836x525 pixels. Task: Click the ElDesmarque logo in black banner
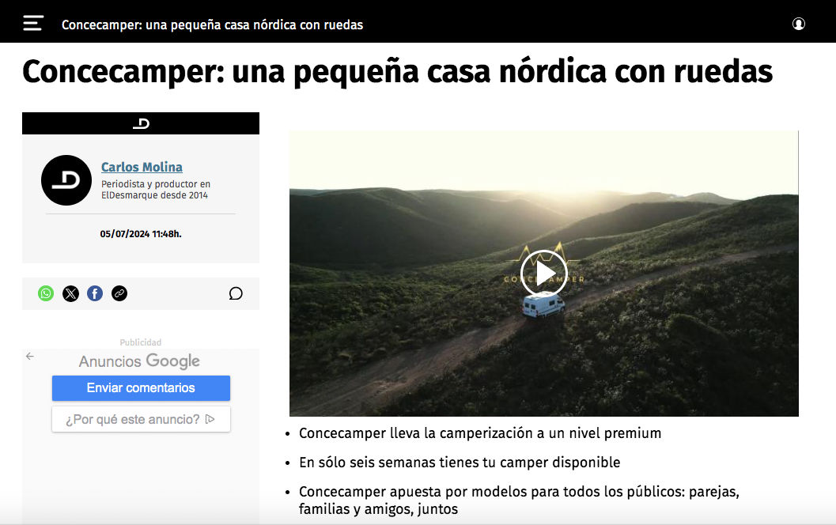pos(141,123)
